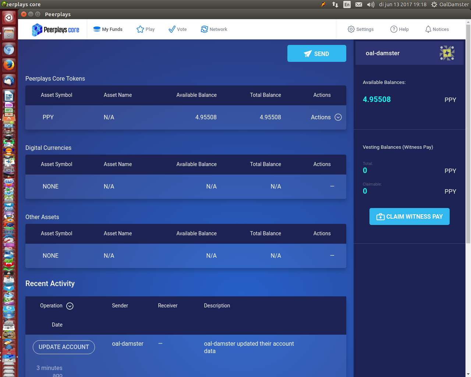Click sender oal-damster in recent activity
Viewport: 471px width, 377px height.
coord(128,343)
